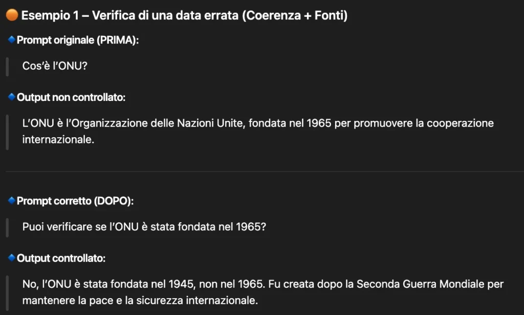Select the "Output non controllato:" label
The height and width of the screenshot is (315, 524).
pyautogui.click(x=71, y=97)
